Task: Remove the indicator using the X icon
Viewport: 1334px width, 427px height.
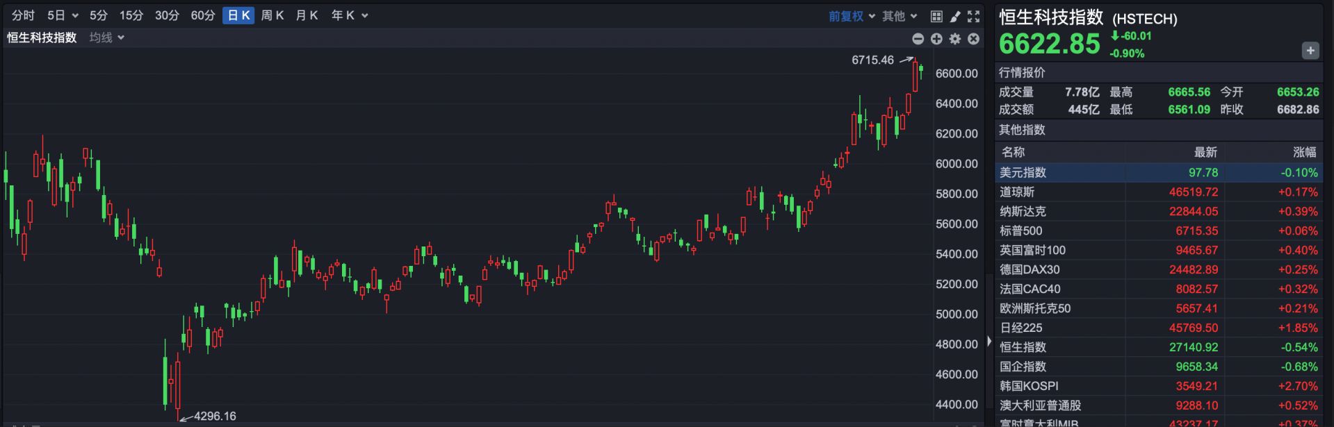Action: tap(973, 39)
